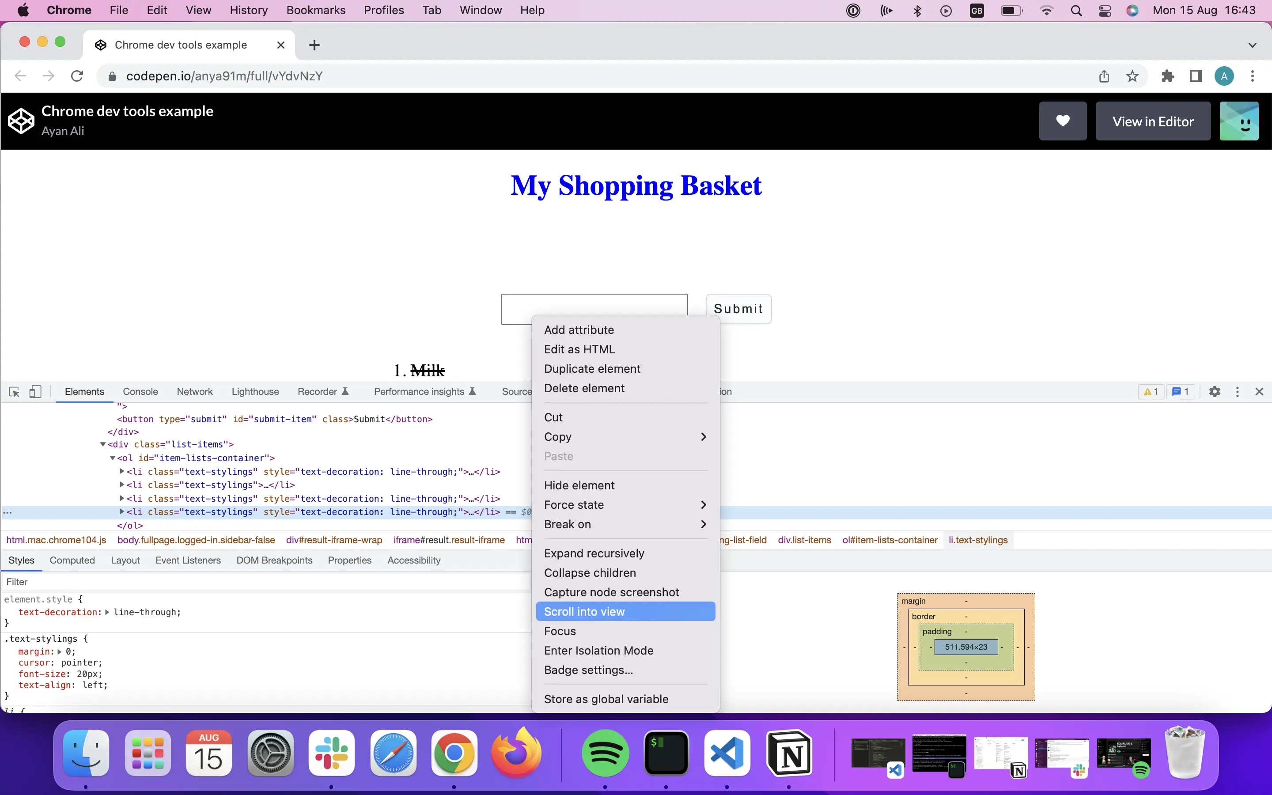Click the 511.594×23 box model content
The image size is (1272, 795).
[965, 647]
